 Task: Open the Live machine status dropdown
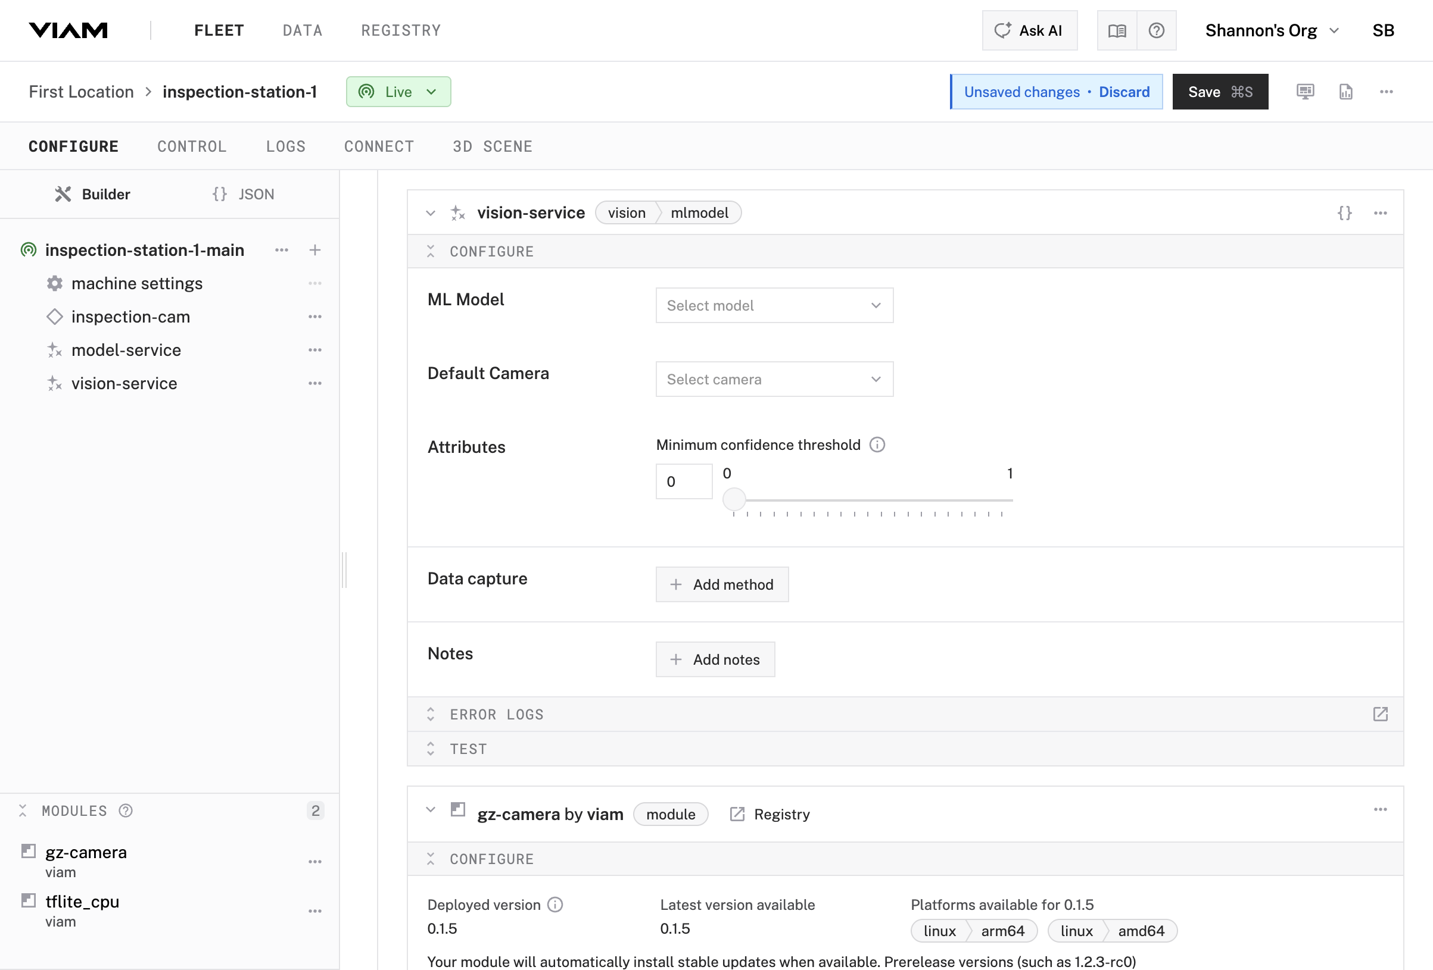coord(398,91)
